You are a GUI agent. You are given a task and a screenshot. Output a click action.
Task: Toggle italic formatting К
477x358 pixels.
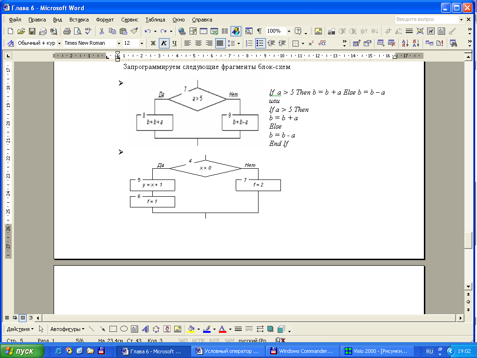[164, 43]
